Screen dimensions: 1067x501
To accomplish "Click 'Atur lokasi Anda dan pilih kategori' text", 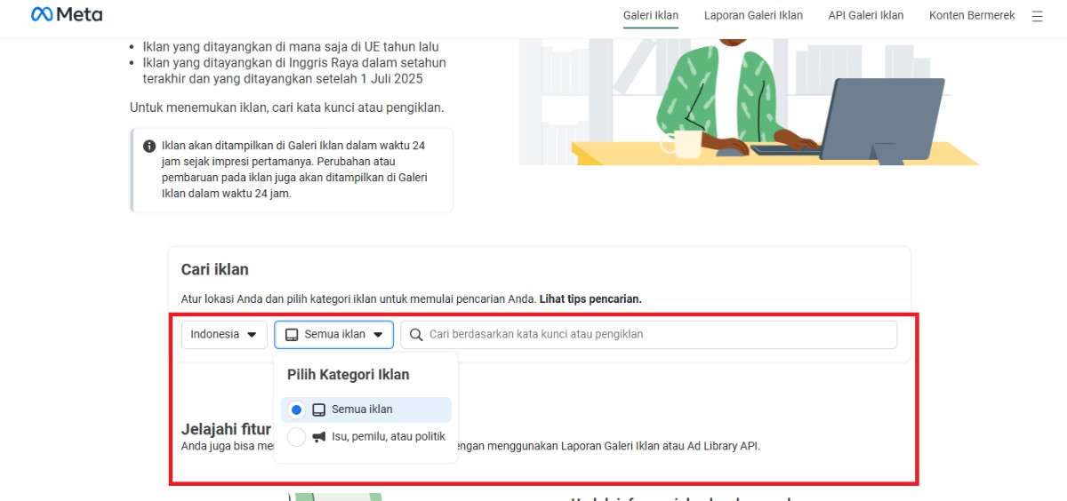I will pos(358,299).
